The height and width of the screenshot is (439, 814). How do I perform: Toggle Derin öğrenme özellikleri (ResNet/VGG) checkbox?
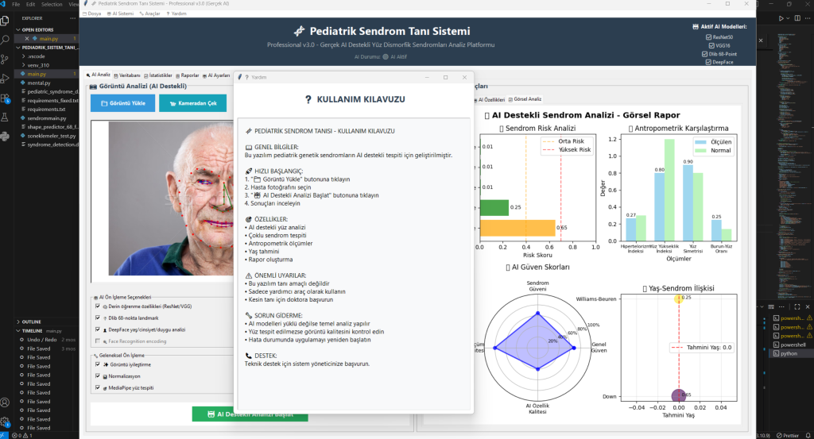coord(98,306)
